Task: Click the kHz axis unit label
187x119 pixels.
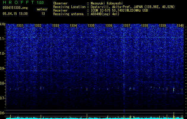Action: 3,24
